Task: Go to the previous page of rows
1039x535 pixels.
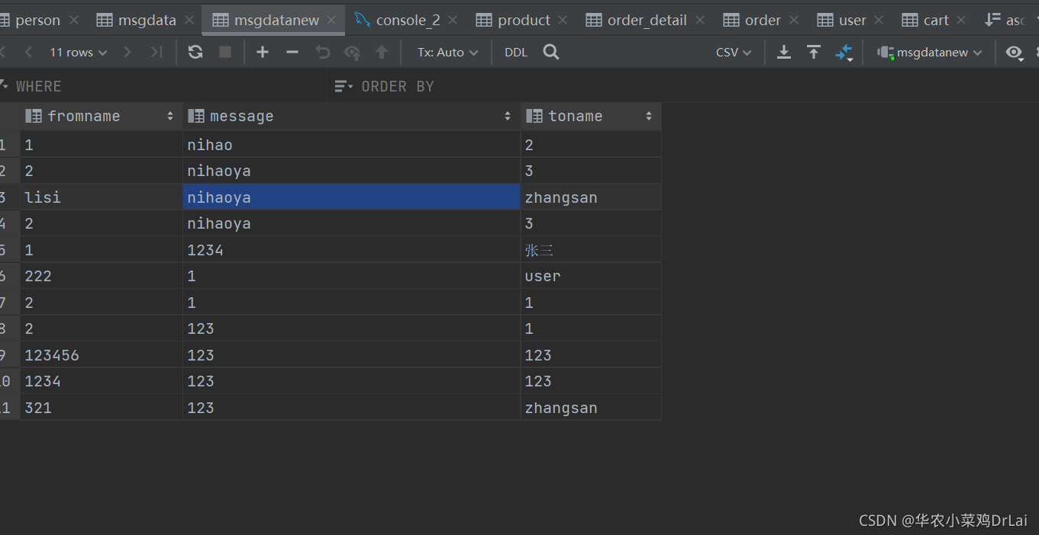Action: click(x=29, y=52)
